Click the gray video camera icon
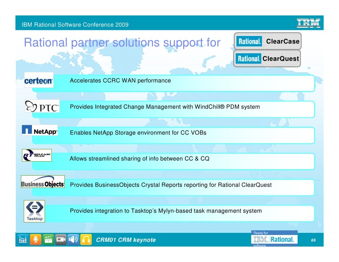This screenshot has height=262, width=339. pyautogui.click(x=61, y=239)
